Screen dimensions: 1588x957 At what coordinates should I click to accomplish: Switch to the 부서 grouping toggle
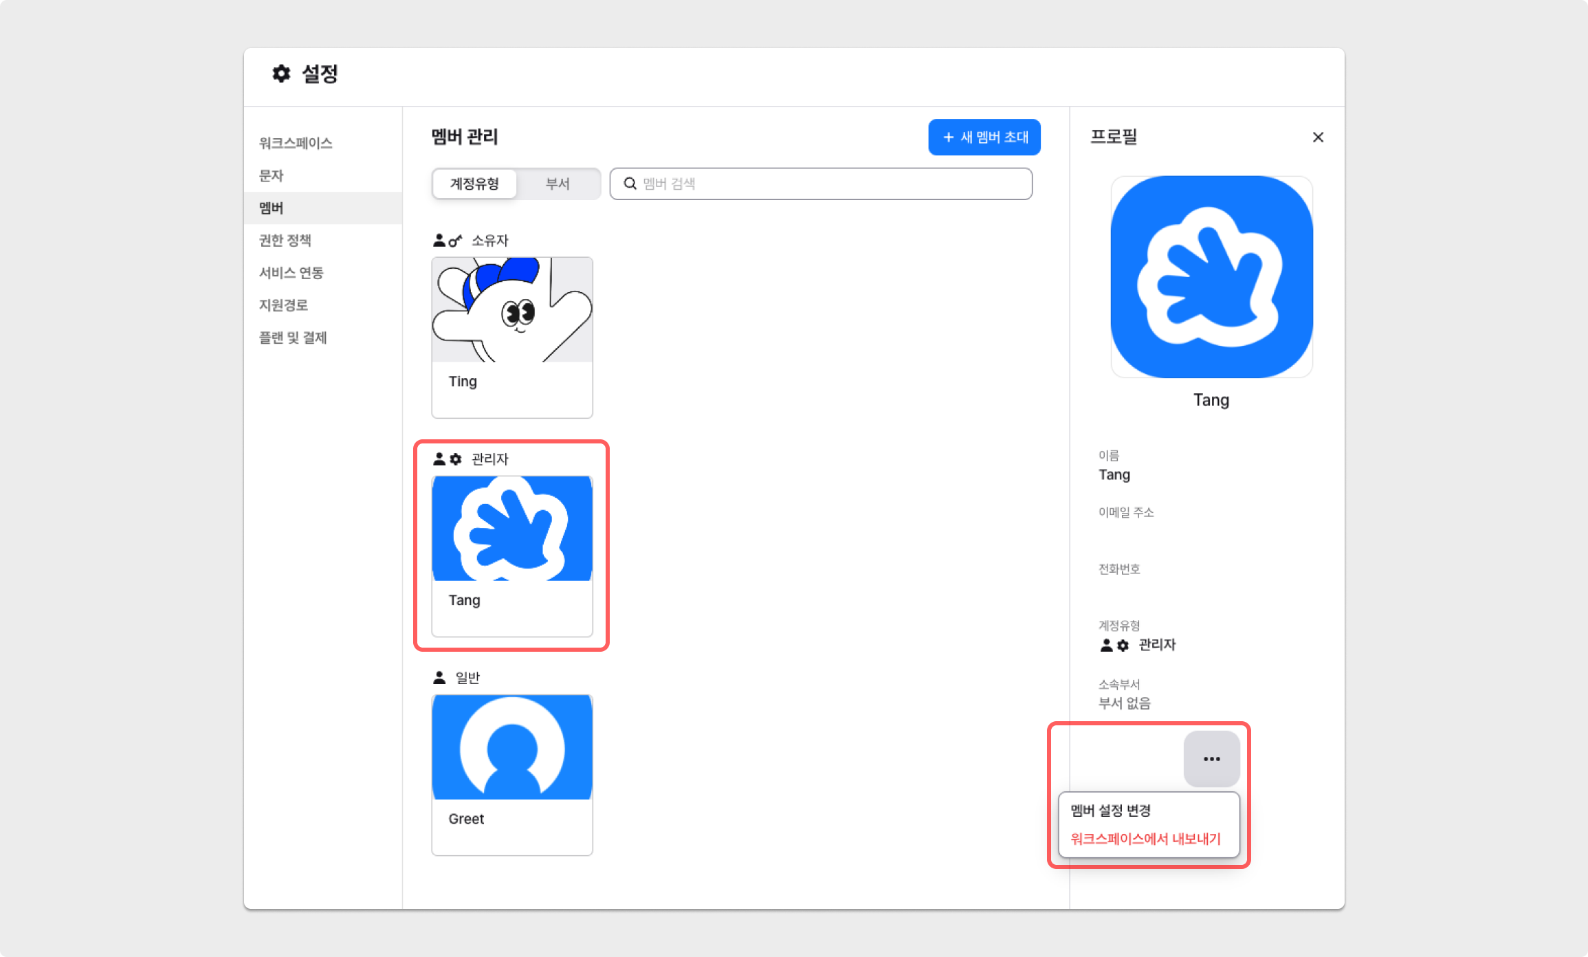coord(558,184)
